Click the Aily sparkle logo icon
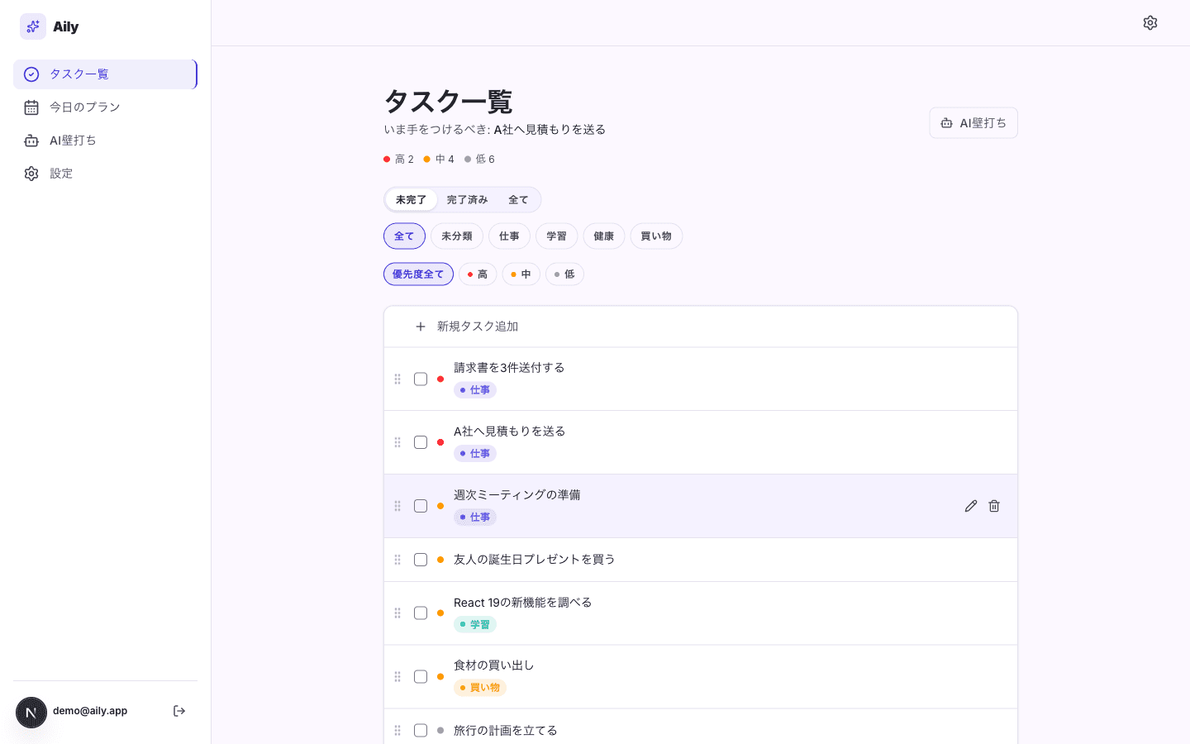The width and height of the screenshot is (1190, 744). click(33, 26)
